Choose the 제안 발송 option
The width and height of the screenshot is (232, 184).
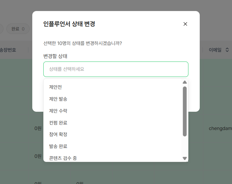click(x=113, y=99)
